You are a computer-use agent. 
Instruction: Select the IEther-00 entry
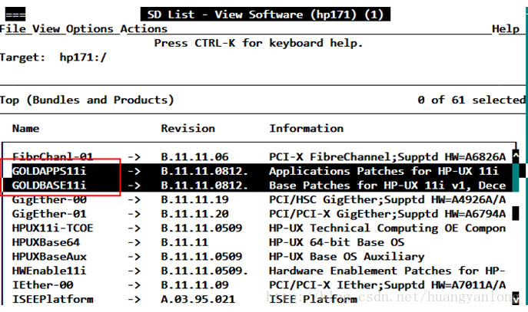pos(42,285)
